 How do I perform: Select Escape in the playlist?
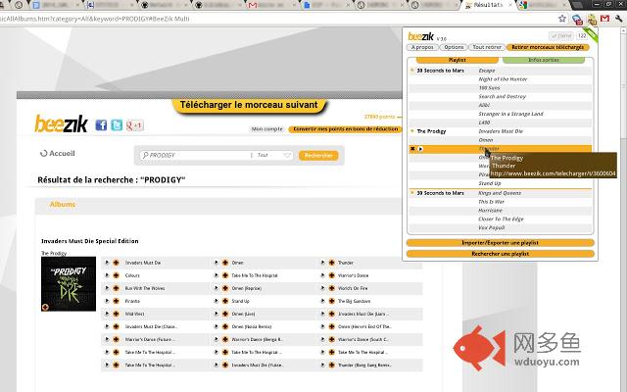coord(487,71)
